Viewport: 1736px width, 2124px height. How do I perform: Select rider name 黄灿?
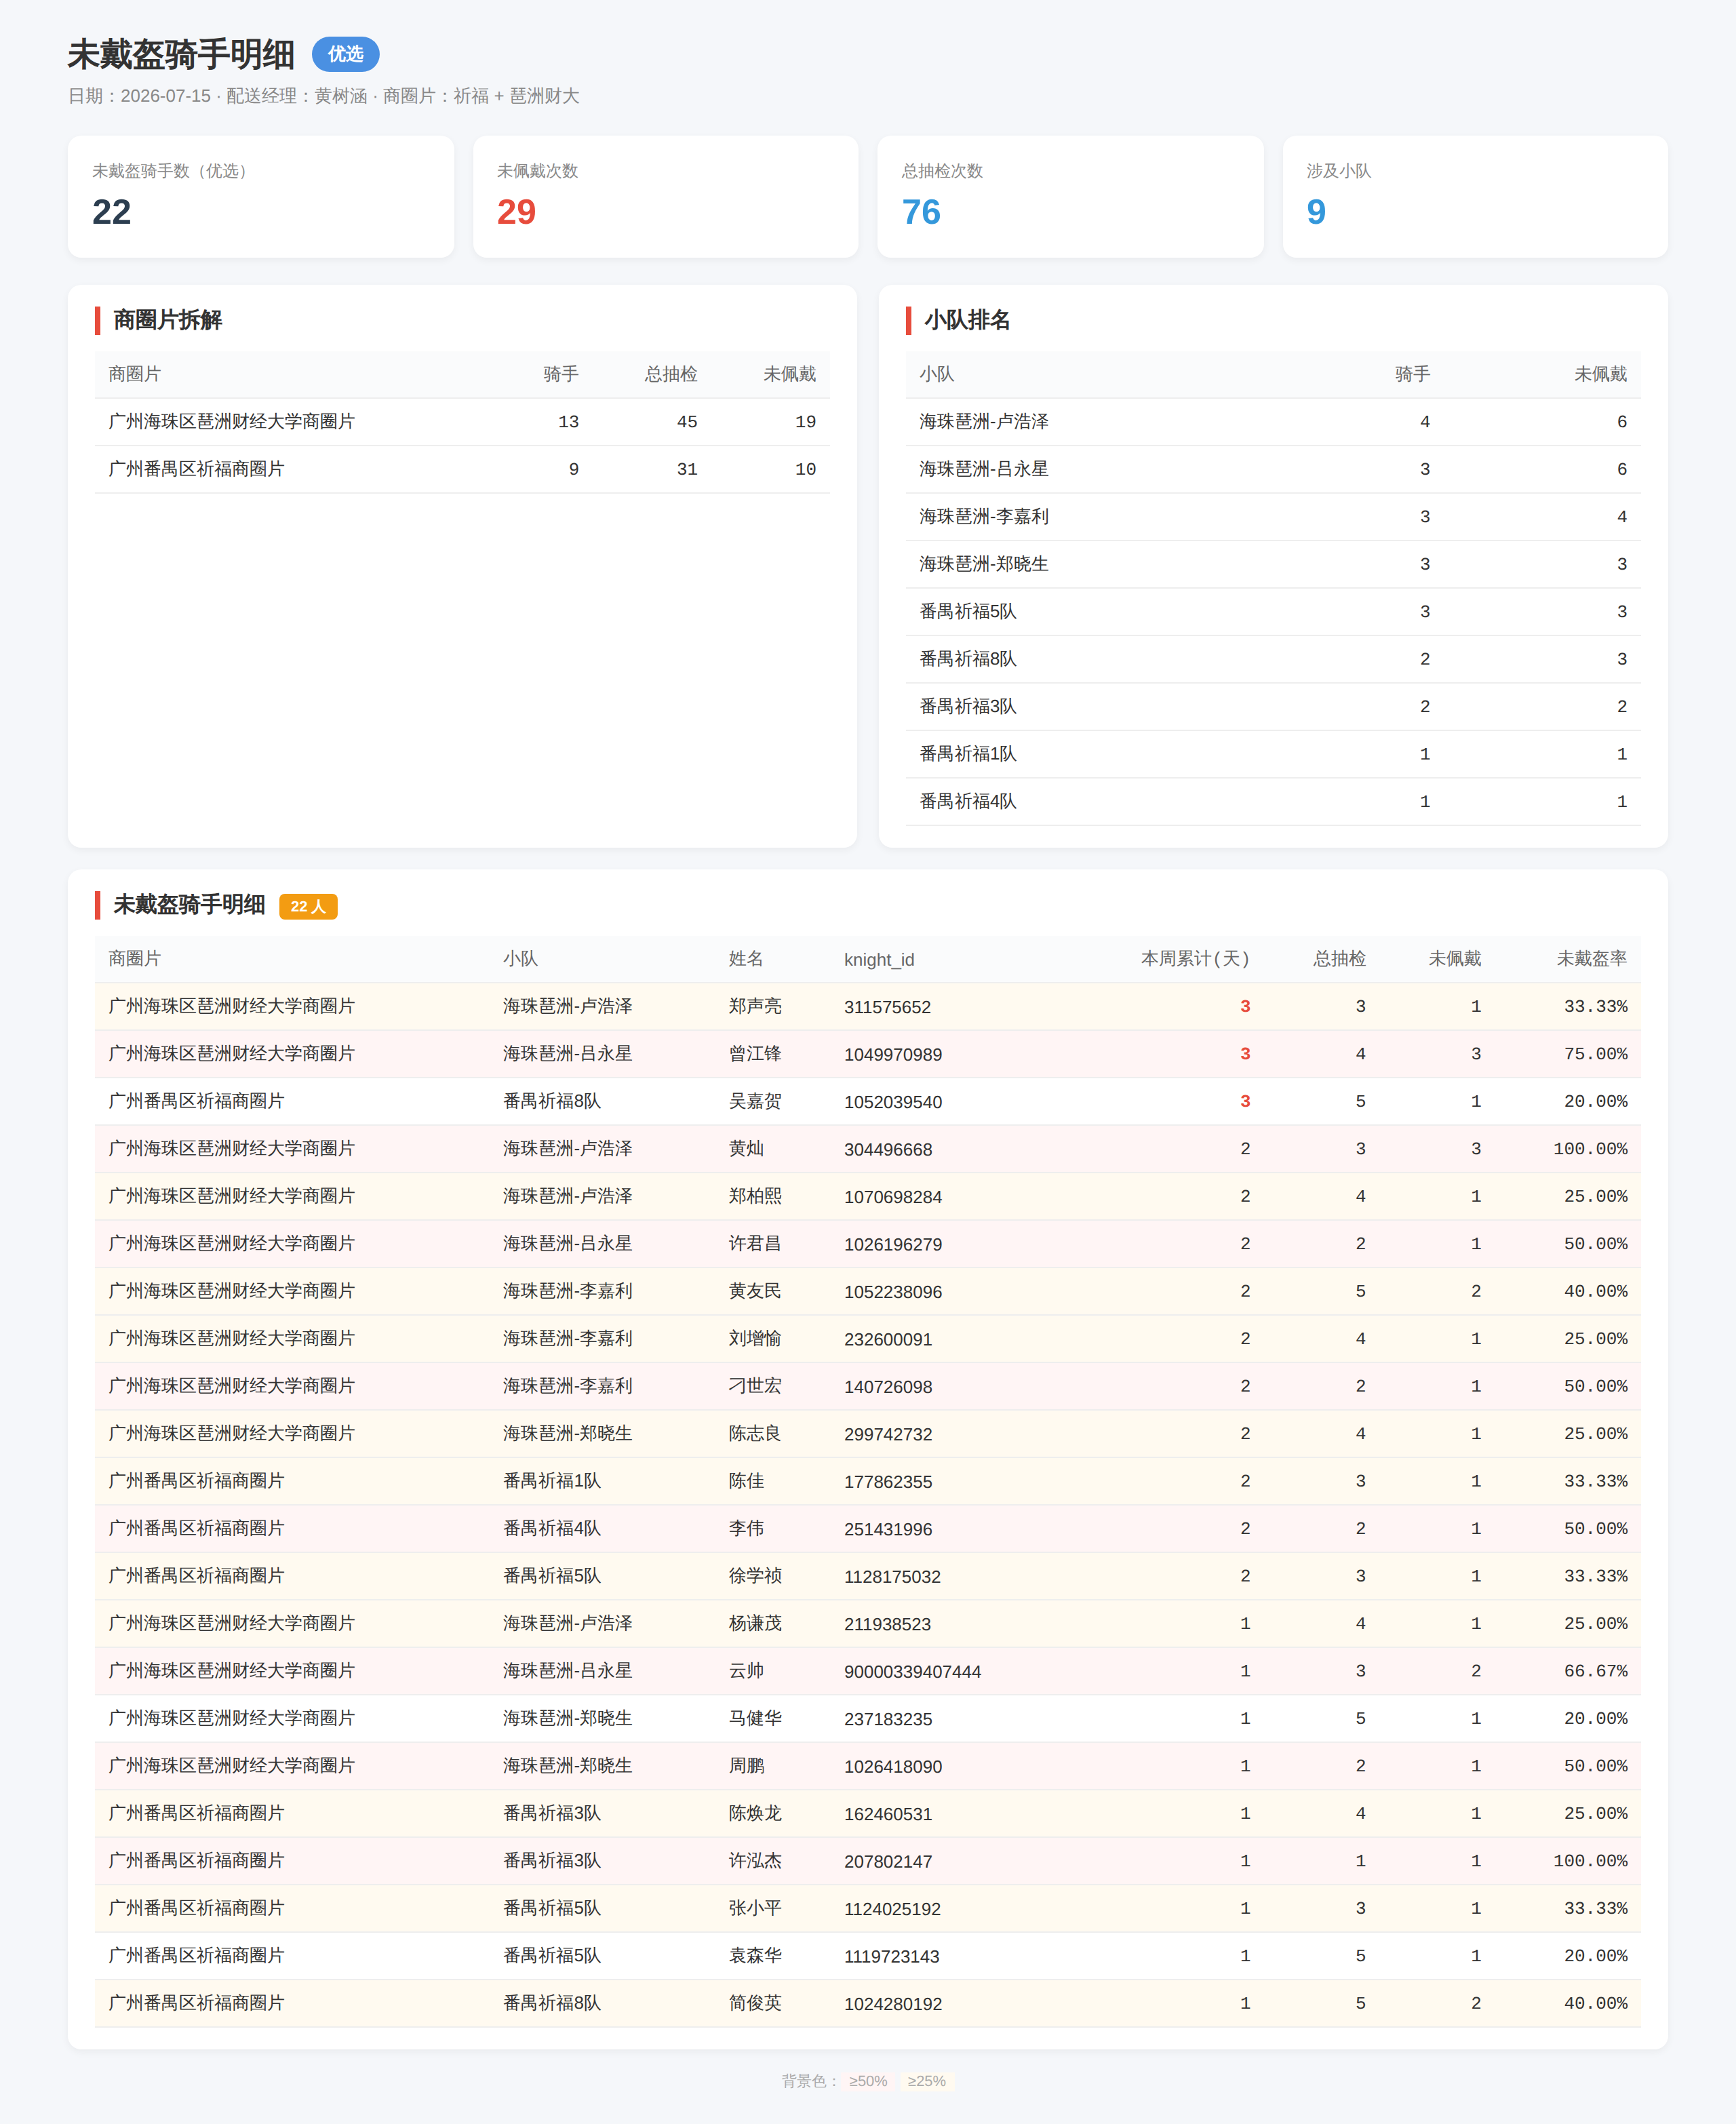click(746, 1149)
